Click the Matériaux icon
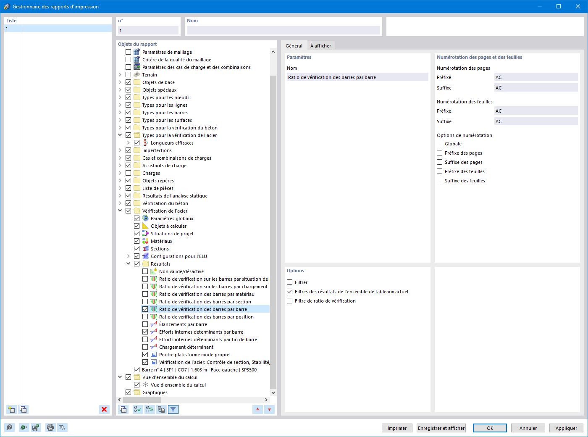Screen dimensions: 588x437 click(145, 241)
